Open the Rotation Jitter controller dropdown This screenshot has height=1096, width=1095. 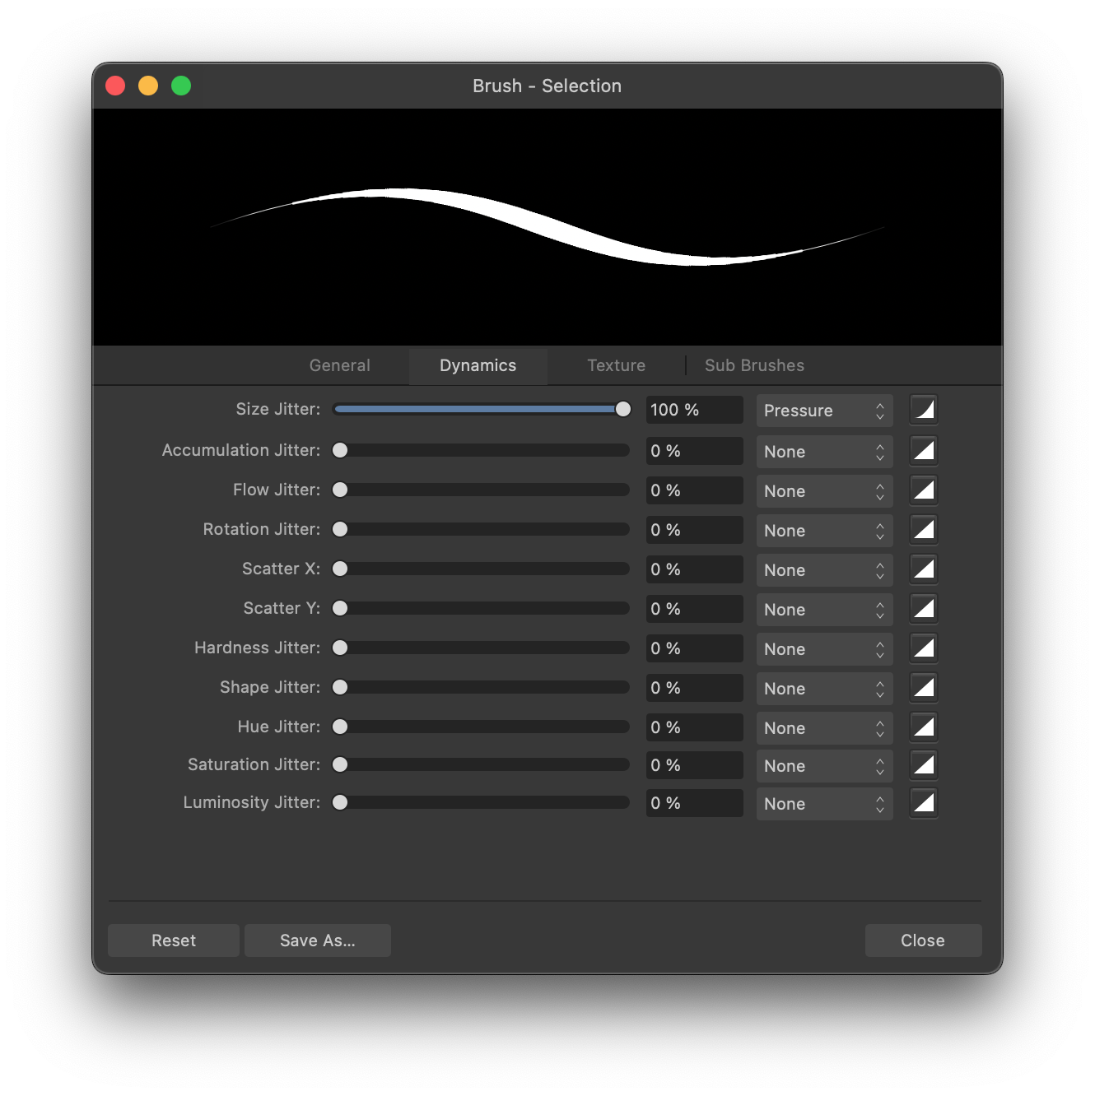[x=824, y=531]
